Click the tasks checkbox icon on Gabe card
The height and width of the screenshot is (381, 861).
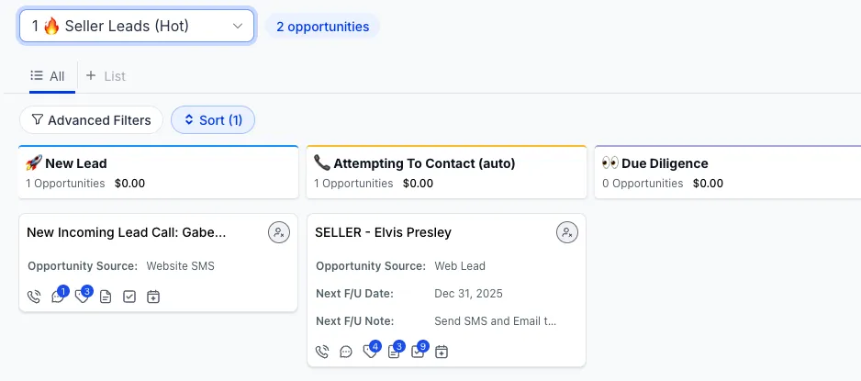[x=129, y=297]
